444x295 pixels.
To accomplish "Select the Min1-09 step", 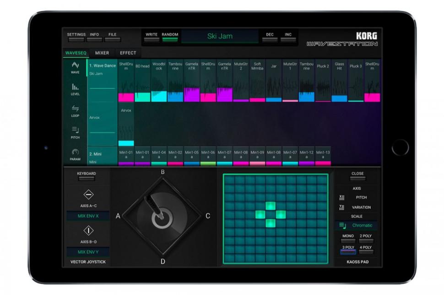I will point(257,156).
